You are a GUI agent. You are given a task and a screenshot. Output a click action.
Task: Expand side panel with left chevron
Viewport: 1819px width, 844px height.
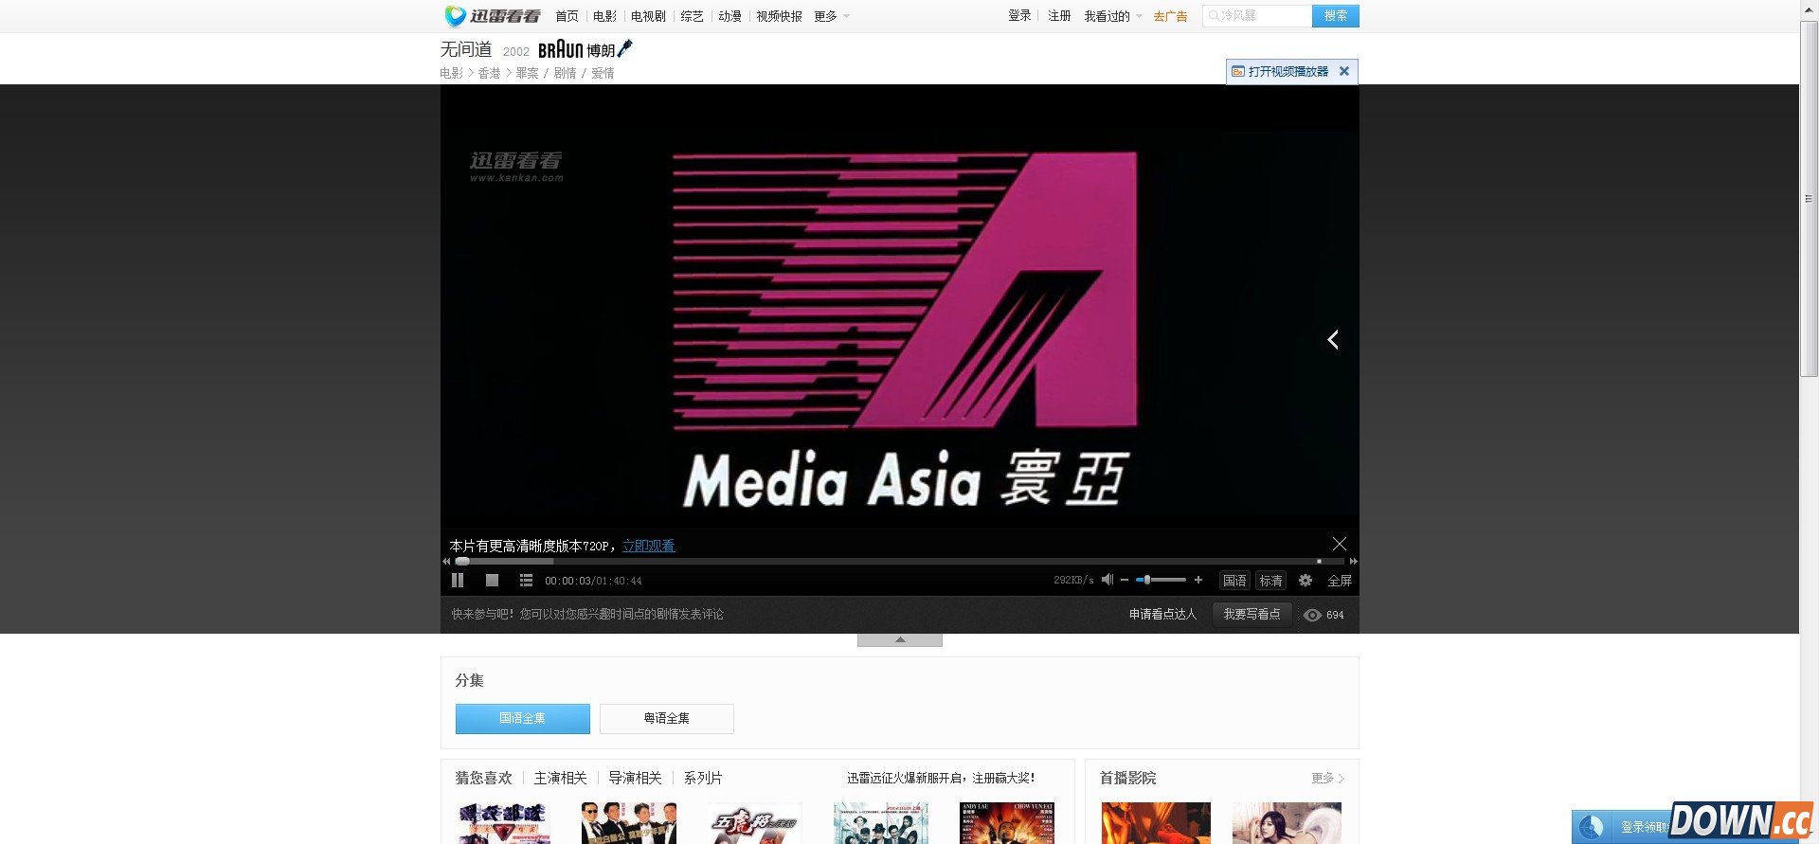click(1333, 339)
